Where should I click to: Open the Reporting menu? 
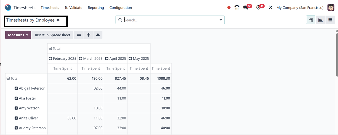point(96,8)
